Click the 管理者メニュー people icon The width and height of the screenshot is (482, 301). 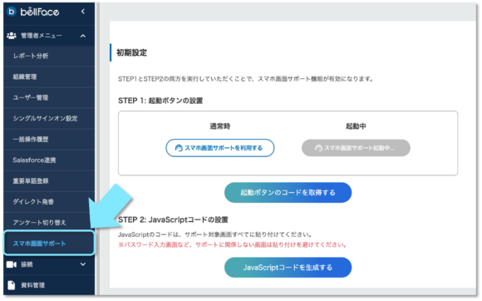click(12, 36)
